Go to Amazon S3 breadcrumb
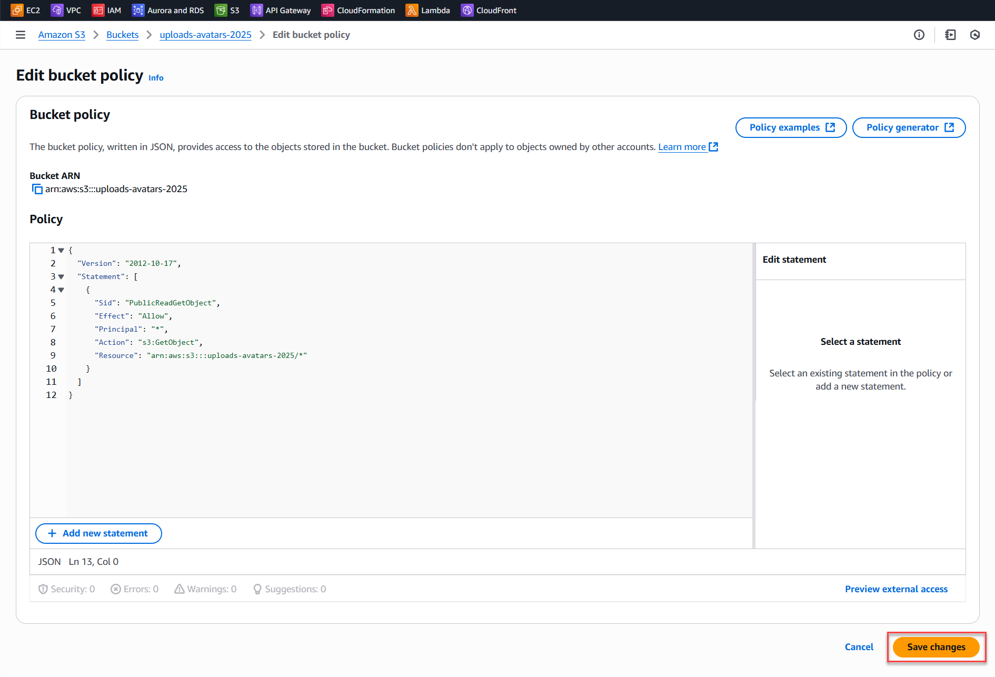This screenshot has width=995, height=677. click(62, 35)
